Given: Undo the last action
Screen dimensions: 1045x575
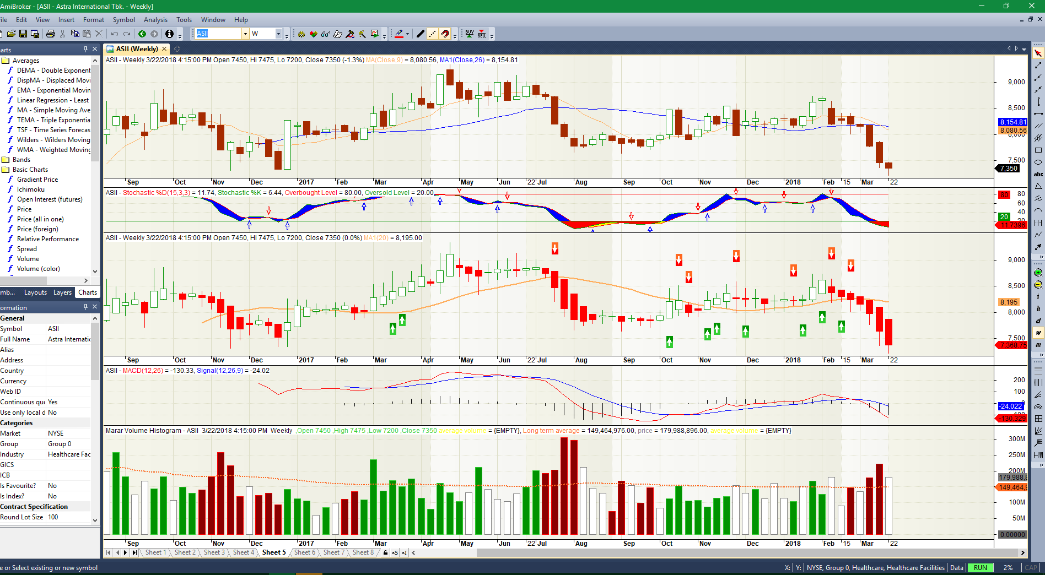Looking at the screenshot, I should pyautogui.click(x=115, y=34).
